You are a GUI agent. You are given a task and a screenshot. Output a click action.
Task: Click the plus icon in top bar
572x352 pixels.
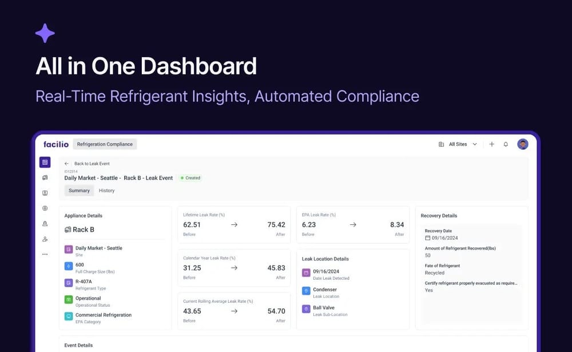click(491, 144)
